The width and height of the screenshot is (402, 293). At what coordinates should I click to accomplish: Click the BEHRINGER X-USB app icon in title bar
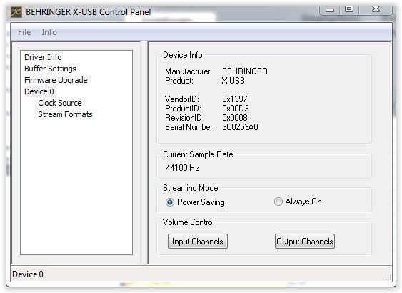tap(16, 12)
